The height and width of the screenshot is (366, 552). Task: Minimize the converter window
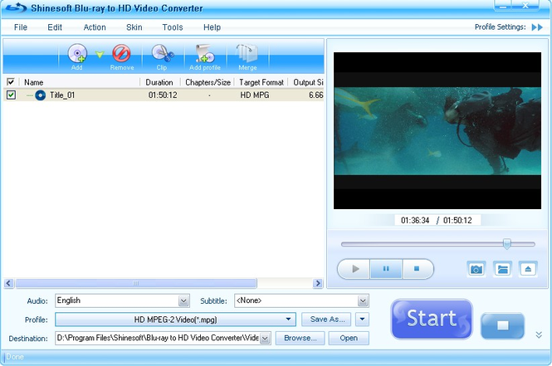click(x=503, y=6)
